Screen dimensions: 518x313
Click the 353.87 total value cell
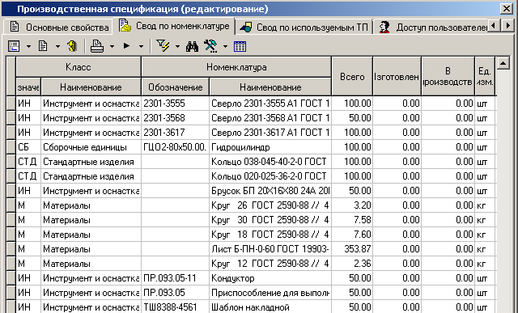[x=352, y=249]
